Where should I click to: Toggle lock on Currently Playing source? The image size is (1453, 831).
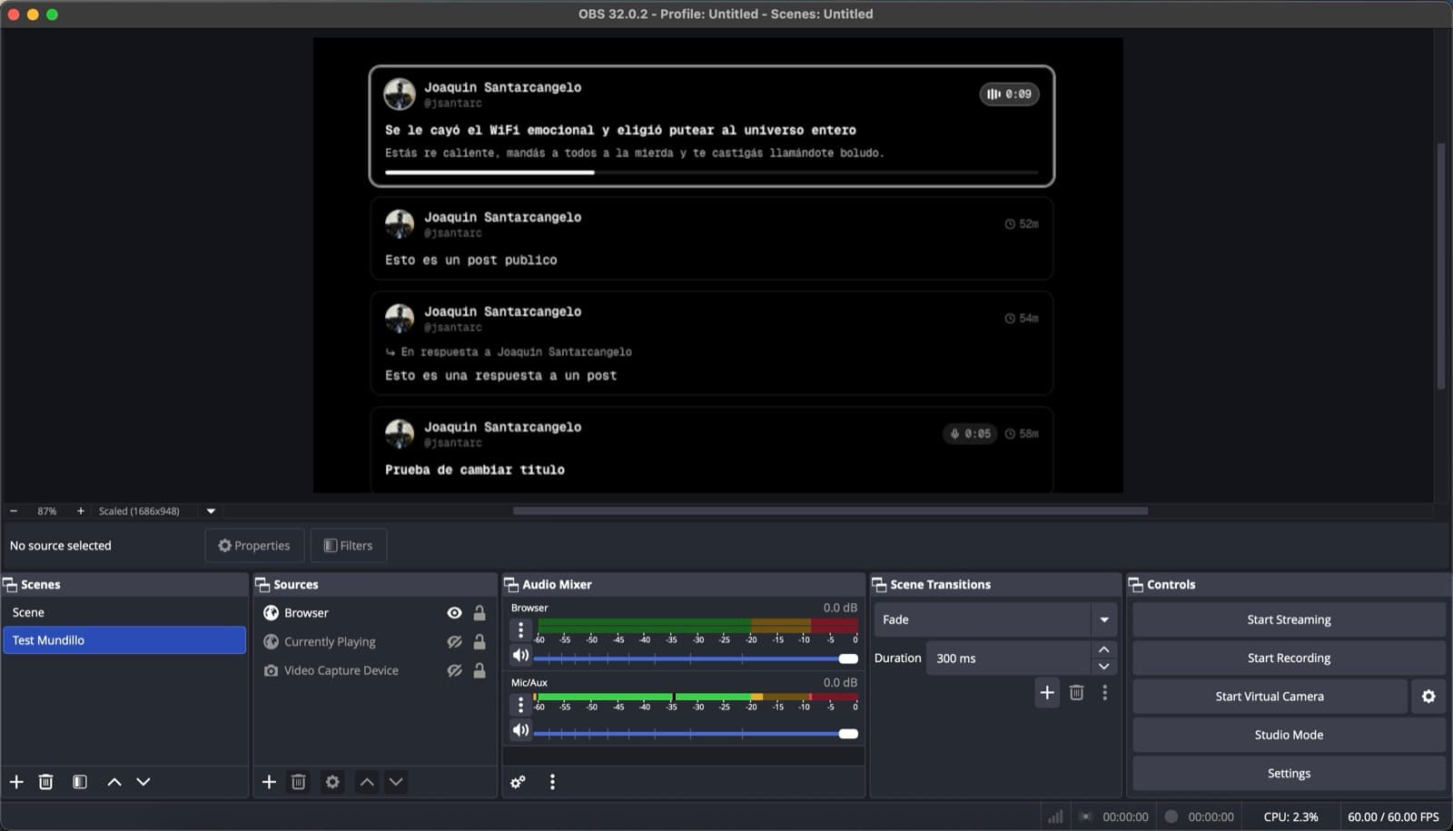coord(479,642)
